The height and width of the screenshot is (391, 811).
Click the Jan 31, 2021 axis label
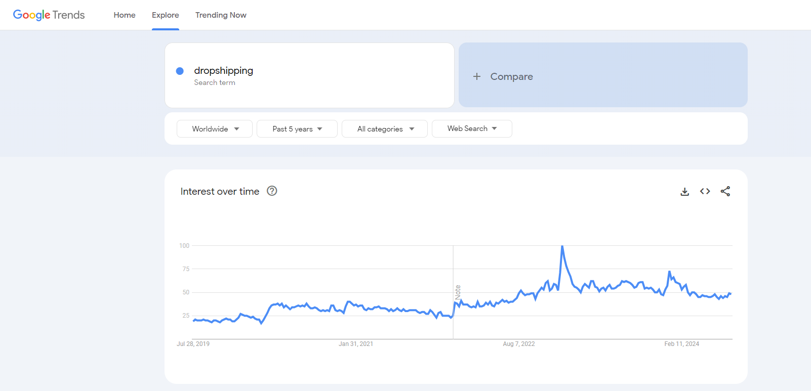click(356, 344)
